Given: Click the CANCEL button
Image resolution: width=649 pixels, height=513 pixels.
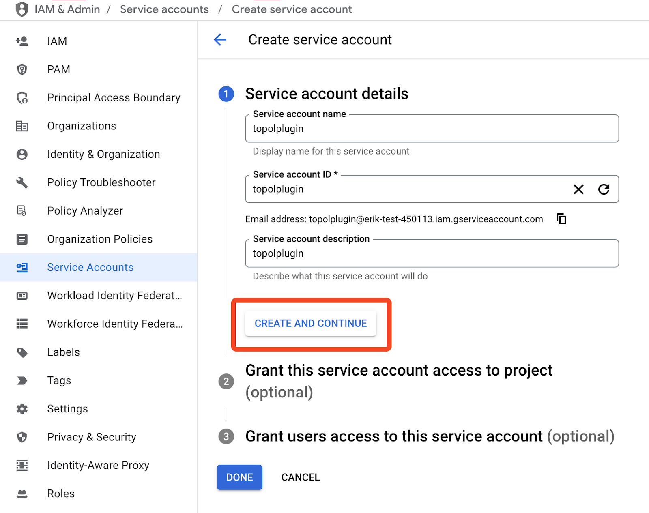Looking at the screenshot, I should coord(301,477).
